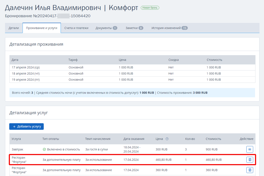Screen dimensions: 264x176
Task: Click the Всего ночей: 3 summary text
Action: point(22,93)
